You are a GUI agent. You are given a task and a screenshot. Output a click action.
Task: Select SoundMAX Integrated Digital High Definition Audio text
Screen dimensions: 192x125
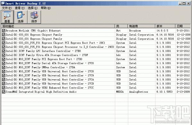[x=41, y=92]
